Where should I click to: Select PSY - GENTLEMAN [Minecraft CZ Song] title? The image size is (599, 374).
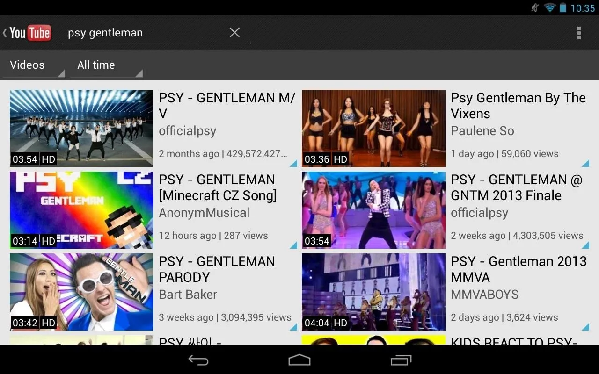click(x=218, y=187)
